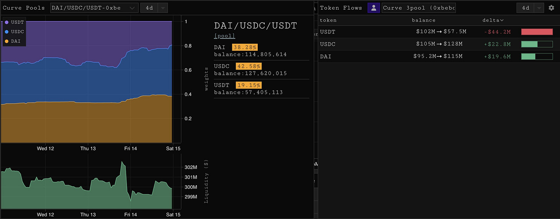Click the green DAI delta bar
Screen dimensions: 560x219
tap(537, 56)
